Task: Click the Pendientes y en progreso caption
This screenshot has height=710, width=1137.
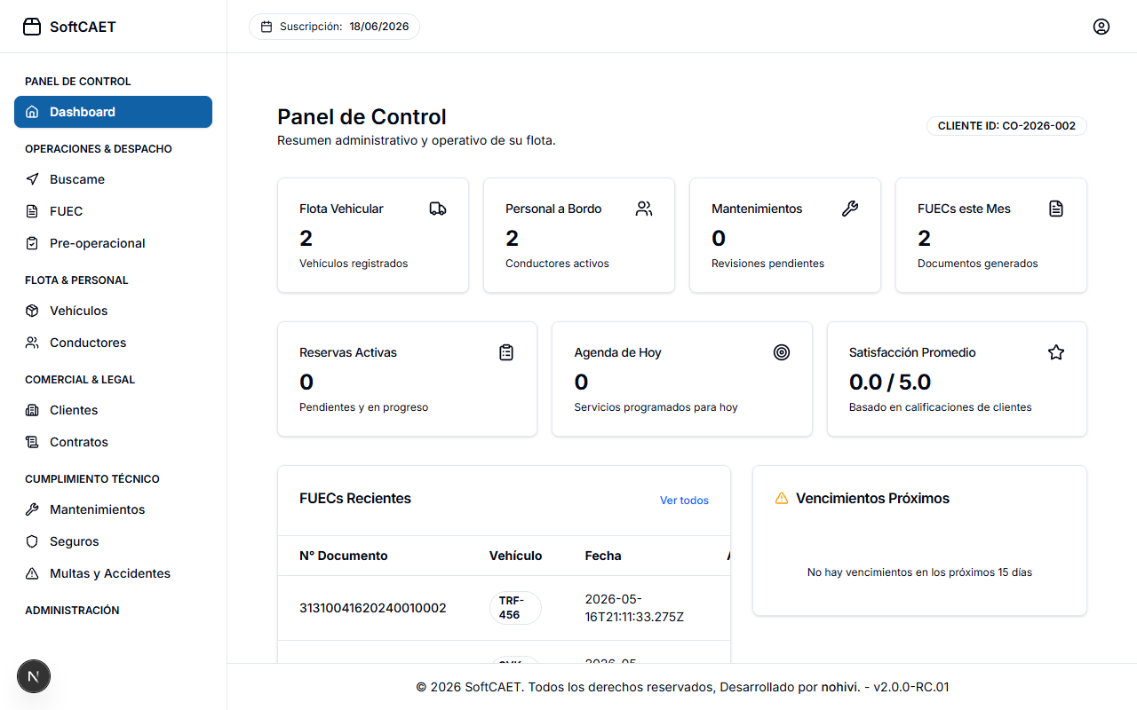Action: [363, 407]
